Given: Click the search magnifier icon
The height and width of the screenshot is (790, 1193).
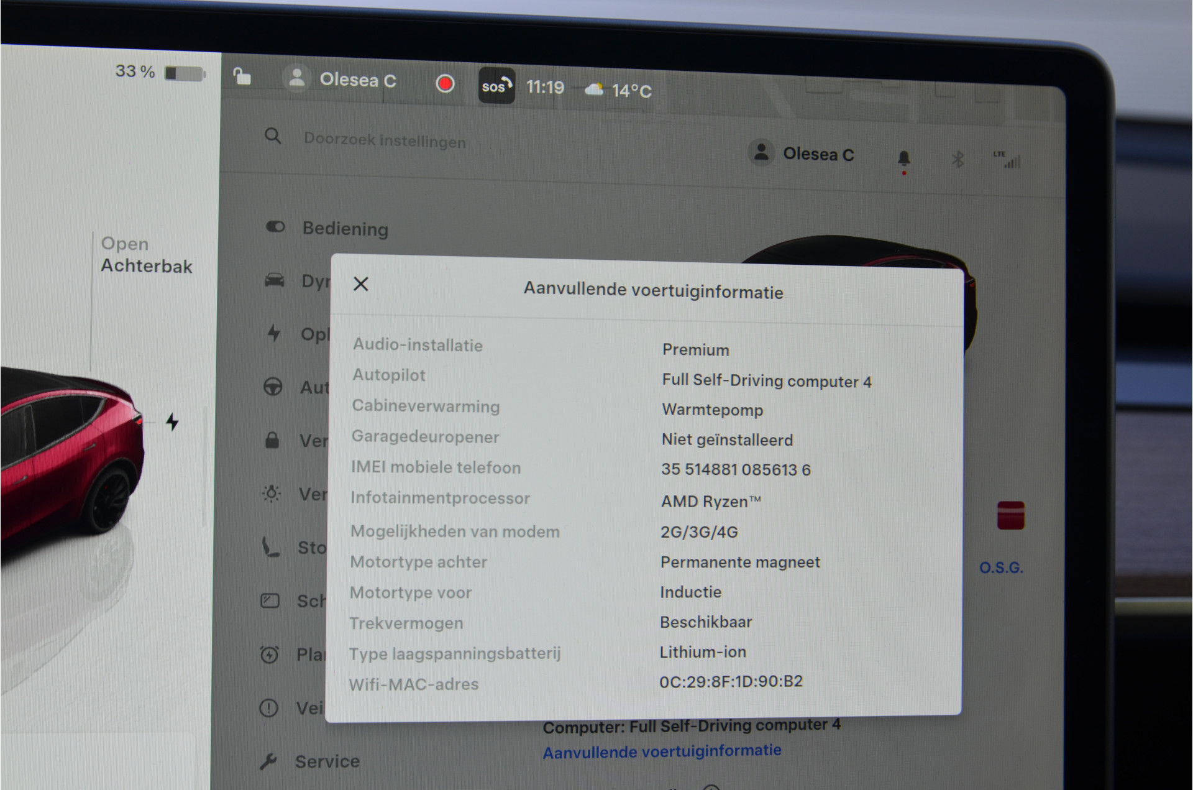Looking at the screenshot, I should (273, 136).
